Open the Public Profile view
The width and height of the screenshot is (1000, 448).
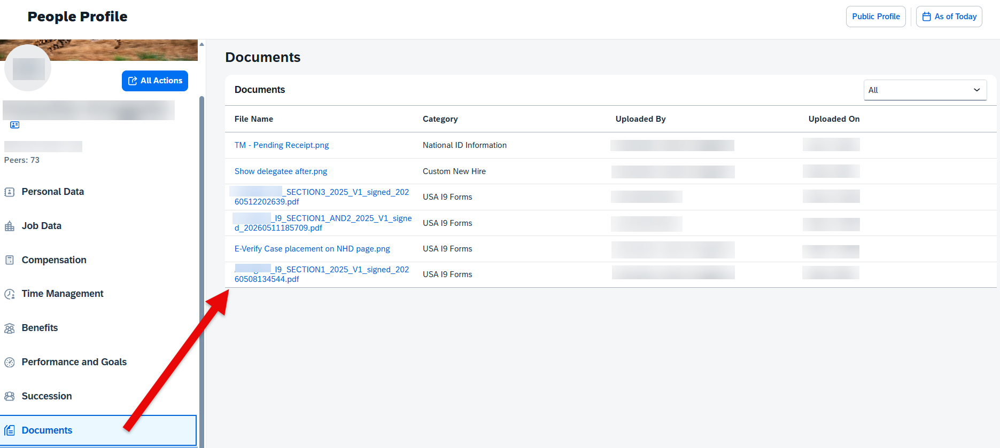click(x=876, y=17)
